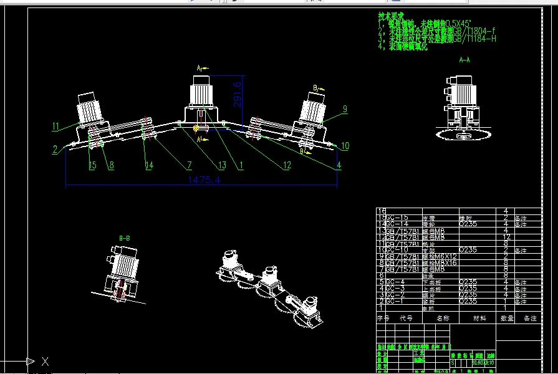558x374 pixels.
Task: Pick the green B-B section view title
Action: click(x=124, y=238)
